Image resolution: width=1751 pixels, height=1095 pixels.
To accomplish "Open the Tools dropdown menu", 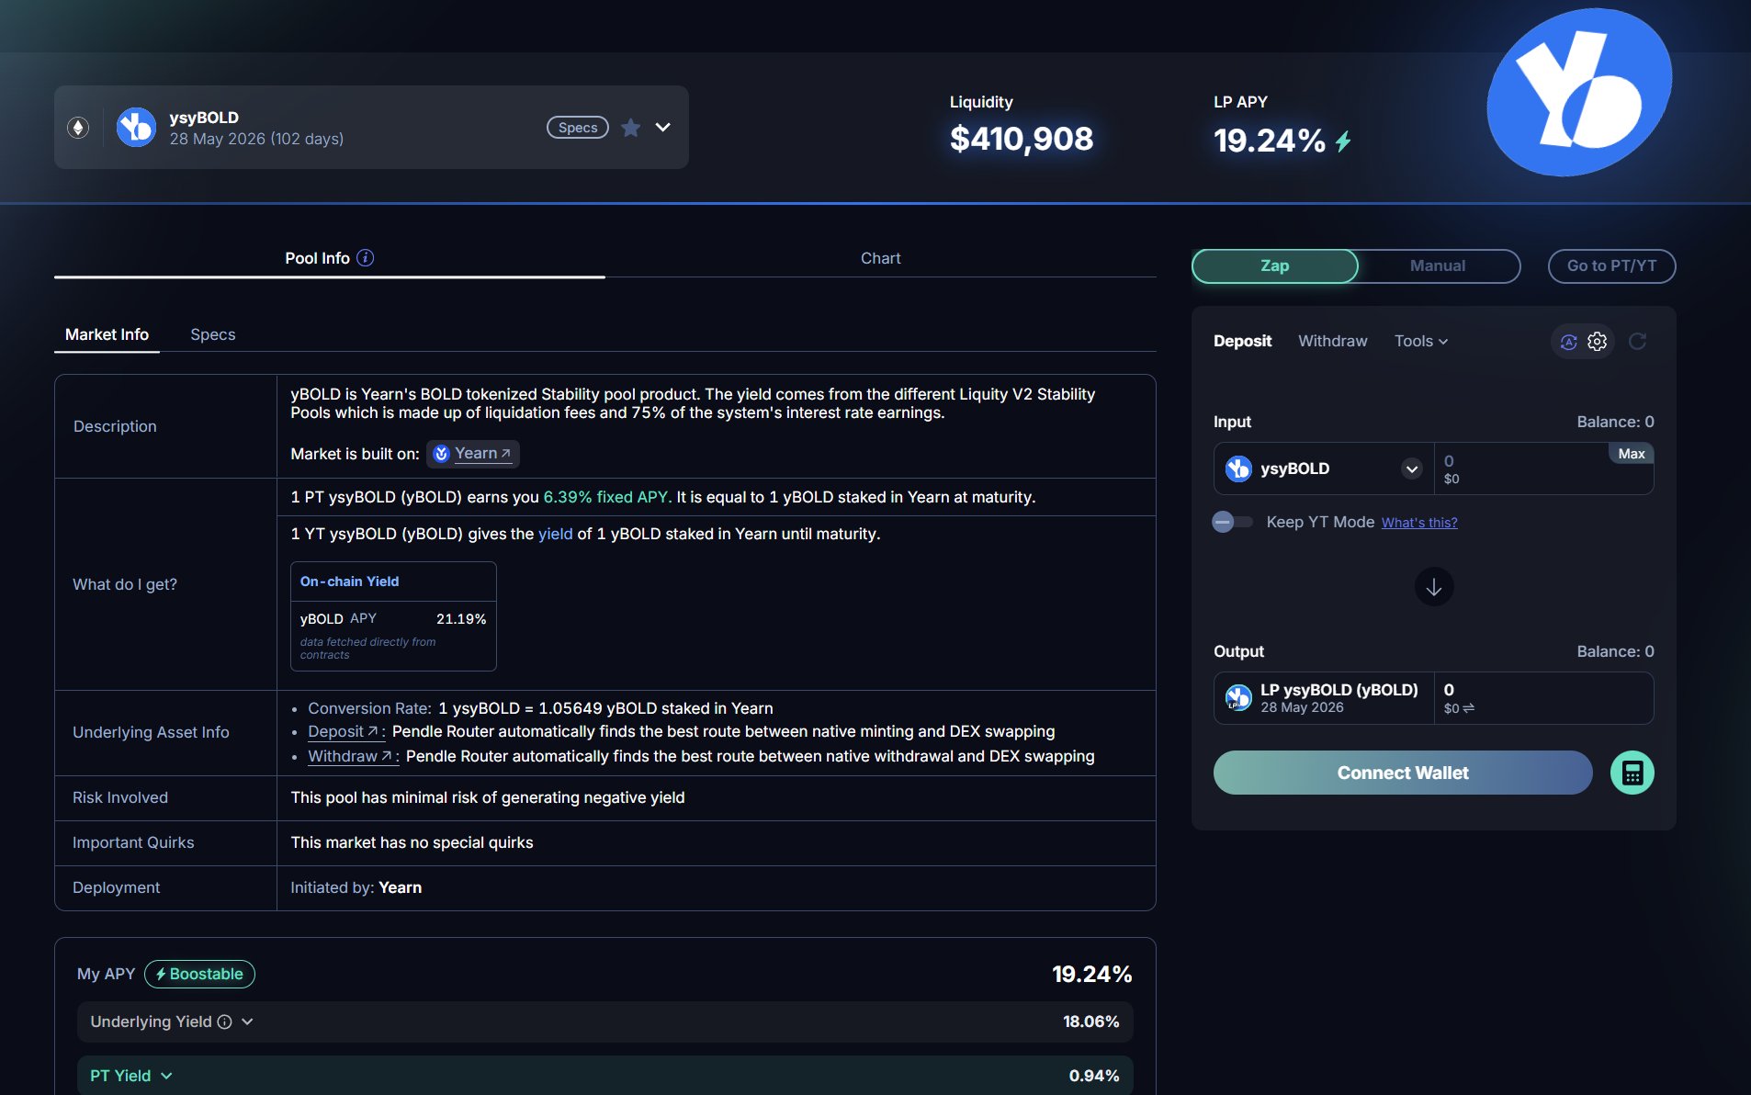I will [x=1420, y=341].
